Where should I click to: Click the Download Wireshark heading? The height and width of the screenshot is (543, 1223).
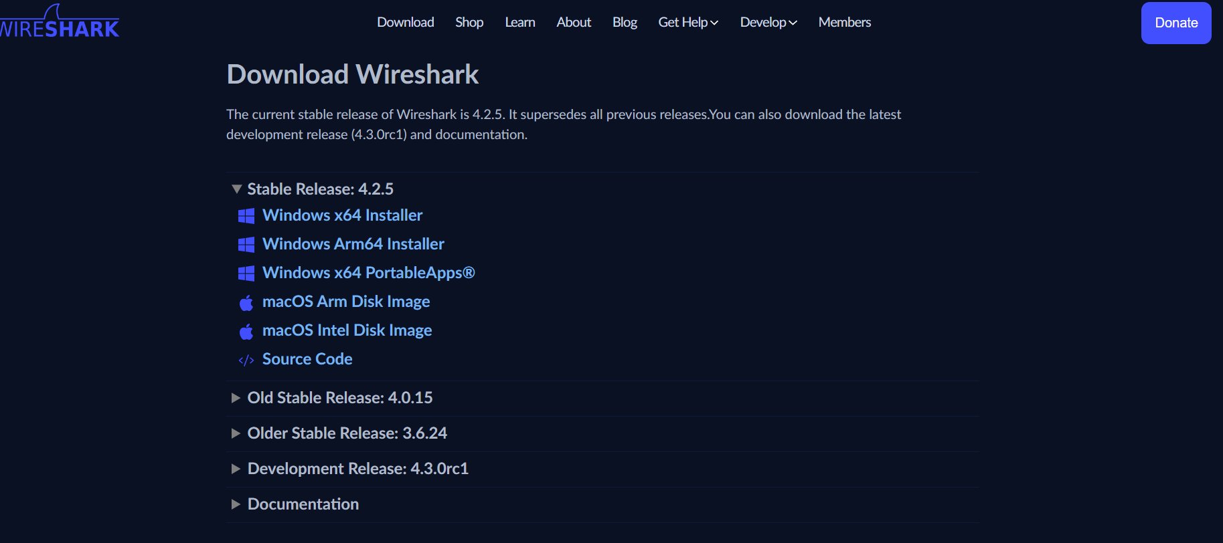[x=353, y=74]
